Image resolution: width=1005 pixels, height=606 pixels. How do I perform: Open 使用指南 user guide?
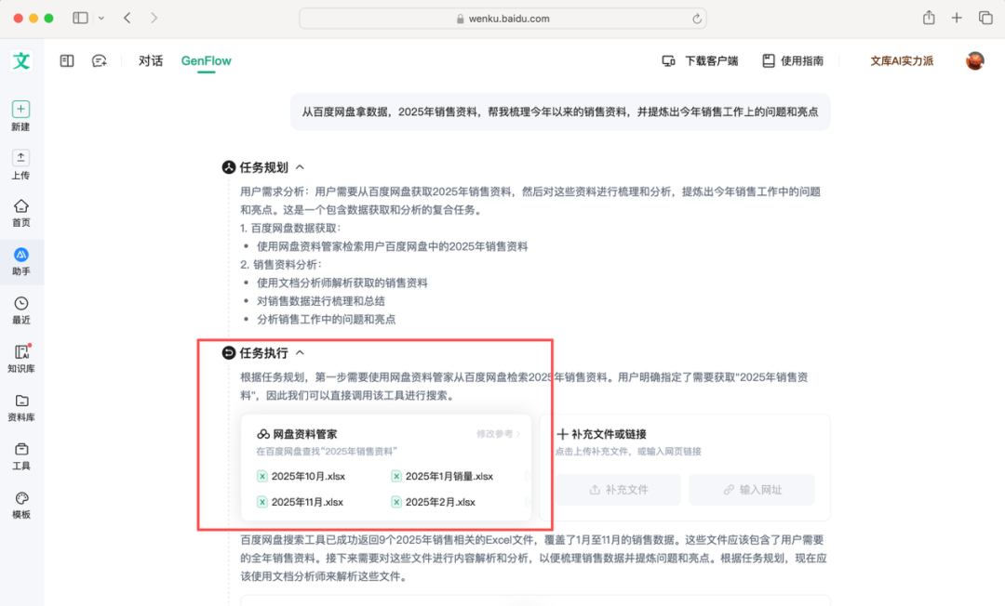click(793, 60)
